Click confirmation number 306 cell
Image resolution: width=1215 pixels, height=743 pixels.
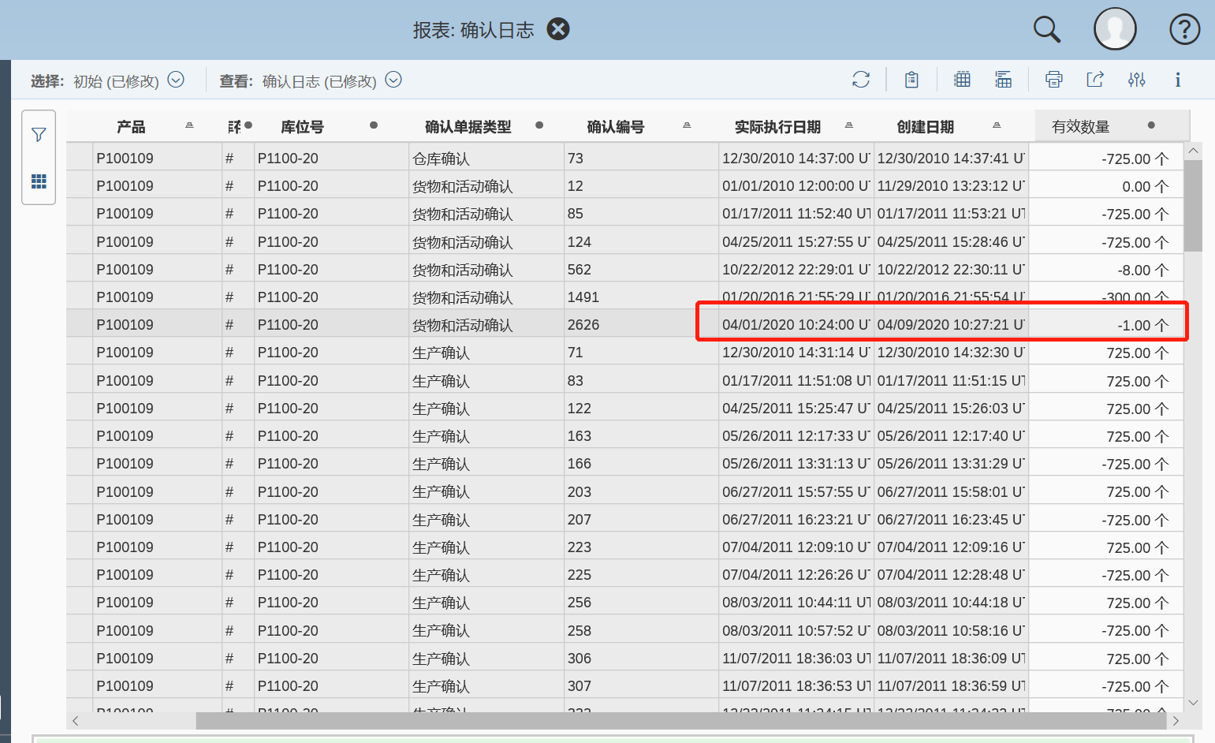641,658
